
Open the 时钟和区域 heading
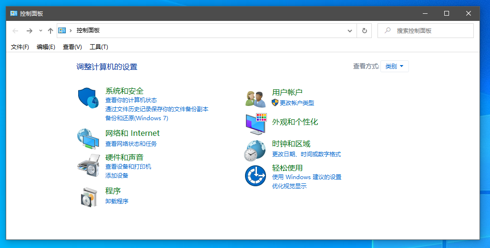coord(291,144)
